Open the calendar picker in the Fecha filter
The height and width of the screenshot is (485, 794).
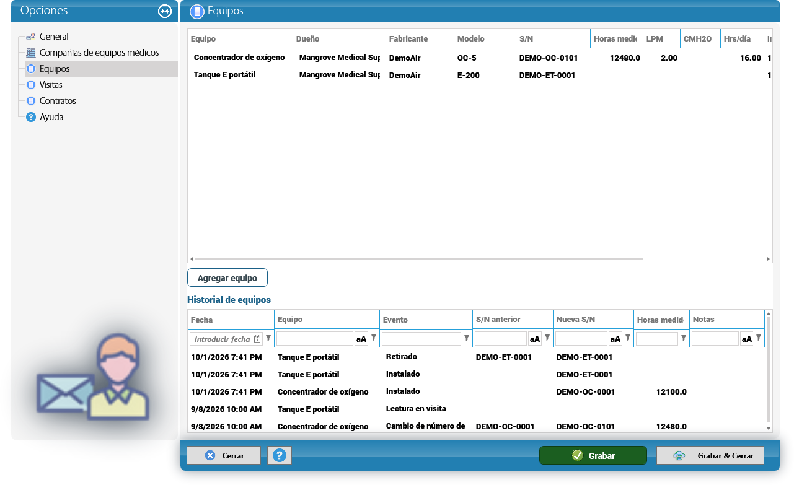[x=257, y=339]
